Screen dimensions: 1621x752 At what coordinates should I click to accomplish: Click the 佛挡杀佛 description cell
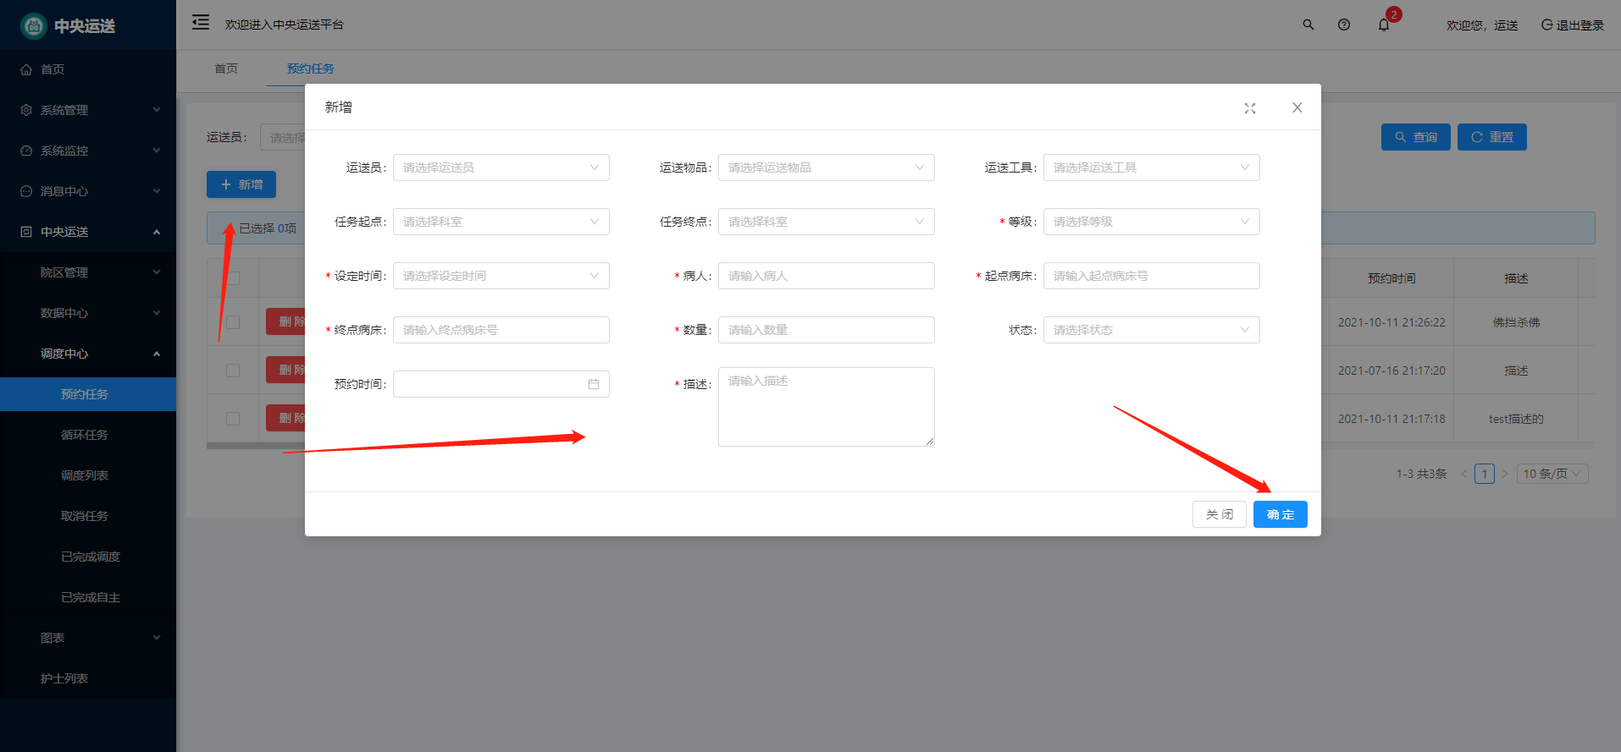pyautogui.click(x=1516, y=322)
